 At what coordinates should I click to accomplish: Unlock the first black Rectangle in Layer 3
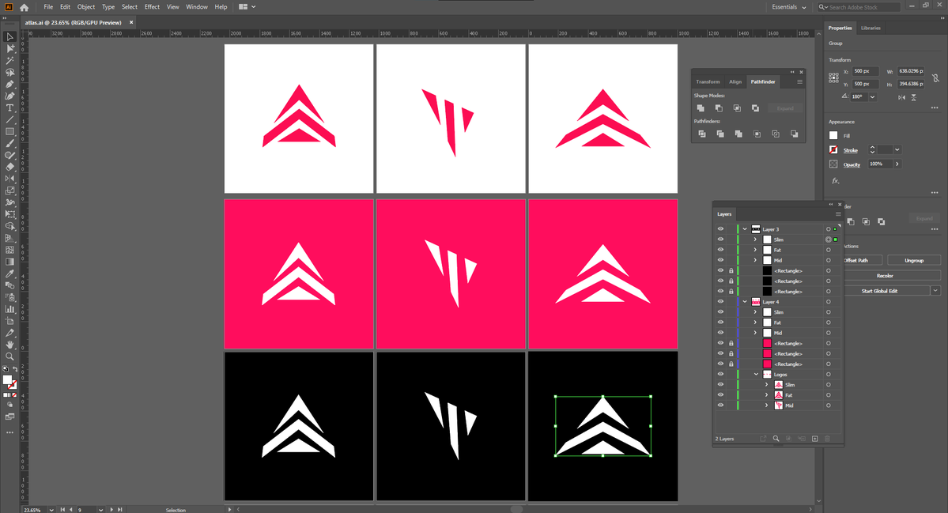731,270
